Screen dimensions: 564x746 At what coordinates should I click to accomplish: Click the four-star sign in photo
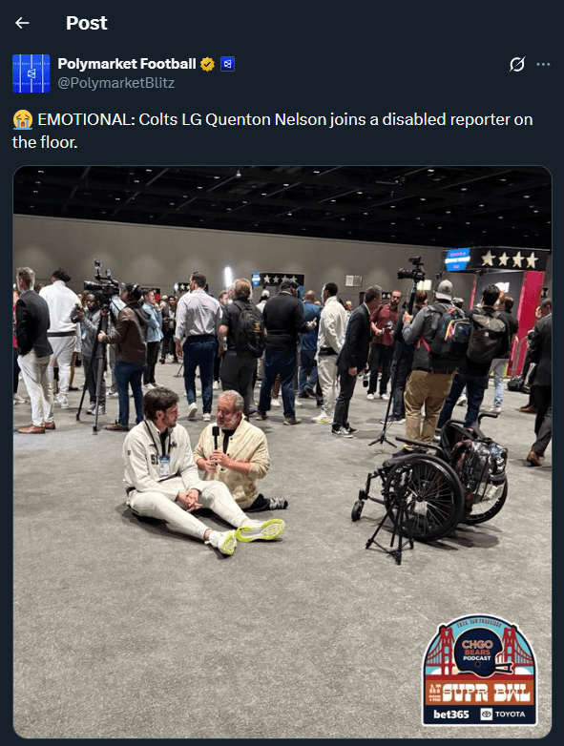(x=509, y=259)
